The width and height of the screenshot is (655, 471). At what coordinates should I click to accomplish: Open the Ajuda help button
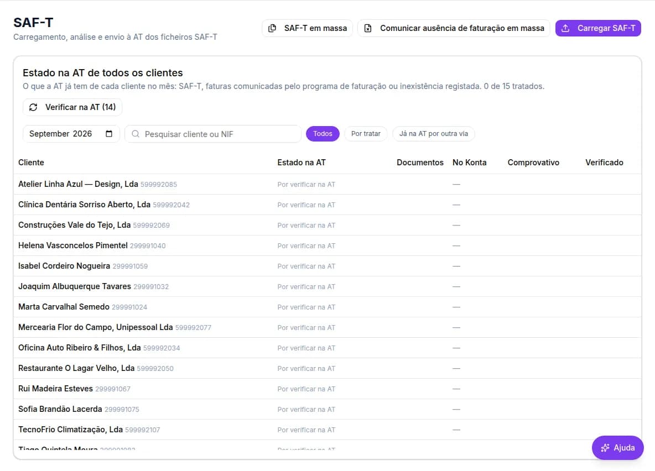click(617, 448)
